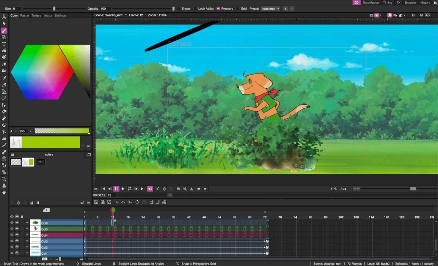Switch to the Texture tab

[x=36, y=15]
